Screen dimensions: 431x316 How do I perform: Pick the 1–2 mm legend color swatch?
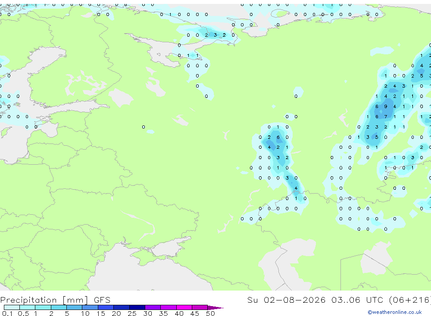click(x=43, y=307)
